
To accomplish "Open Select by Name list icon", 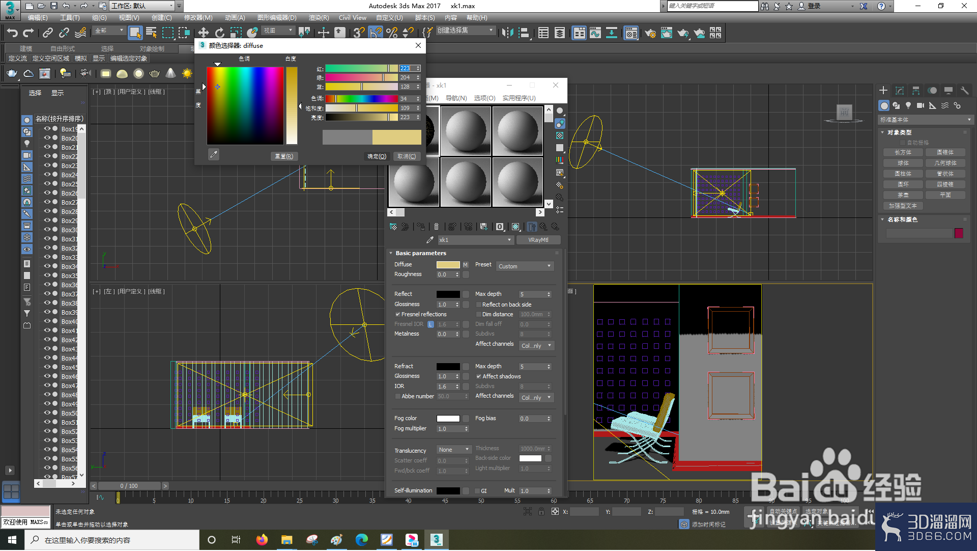I will 151,33.
